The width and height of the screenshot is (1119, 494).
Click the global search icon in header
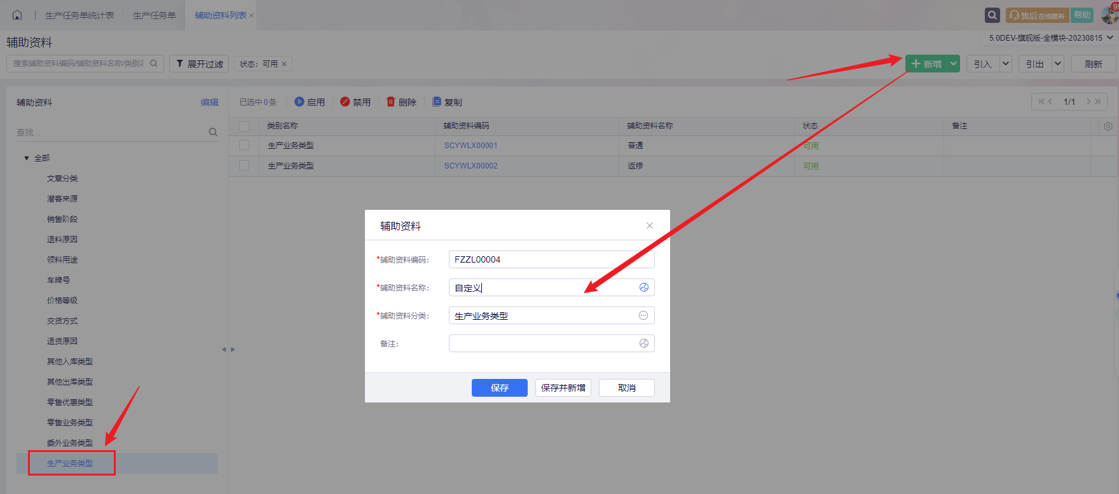[992, 15]
